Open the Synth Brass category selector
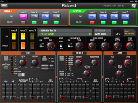This screenshot has width=138, height=103. click(102, 34)
